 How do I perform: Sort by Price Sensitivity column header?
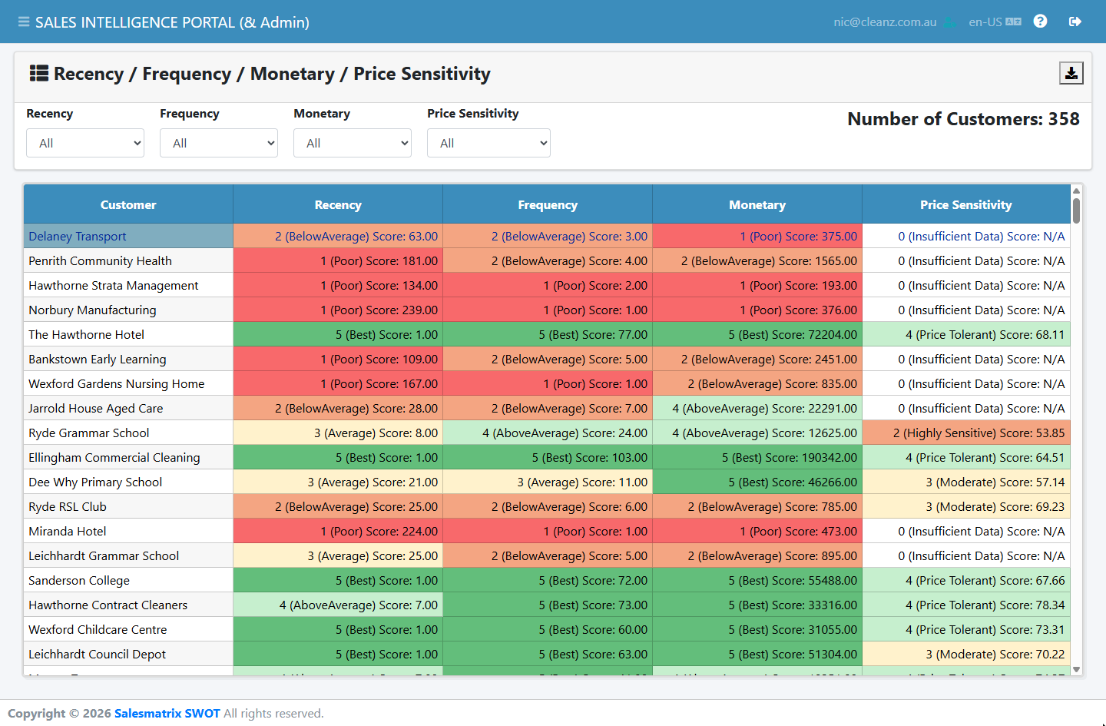pos(966,204)
